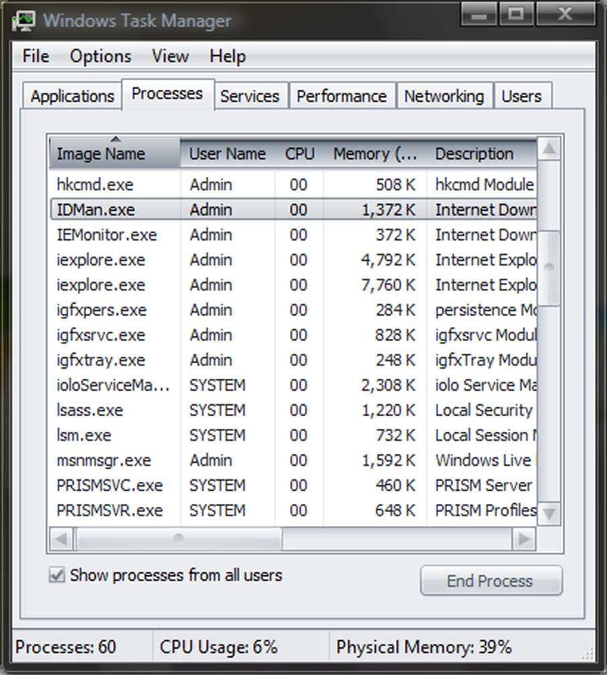This screenshot has height=675, width=607.
Task: Click the hkcmd Module description cell
Action: coord(484,185)
